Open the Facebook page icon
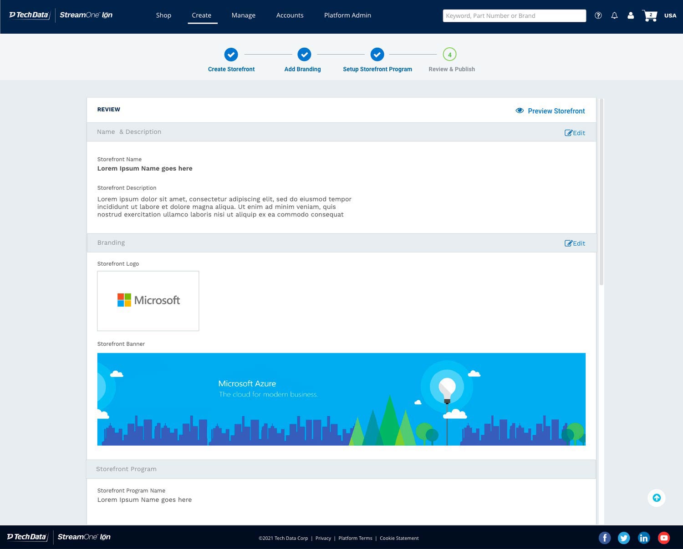 (x=604, y=538)
